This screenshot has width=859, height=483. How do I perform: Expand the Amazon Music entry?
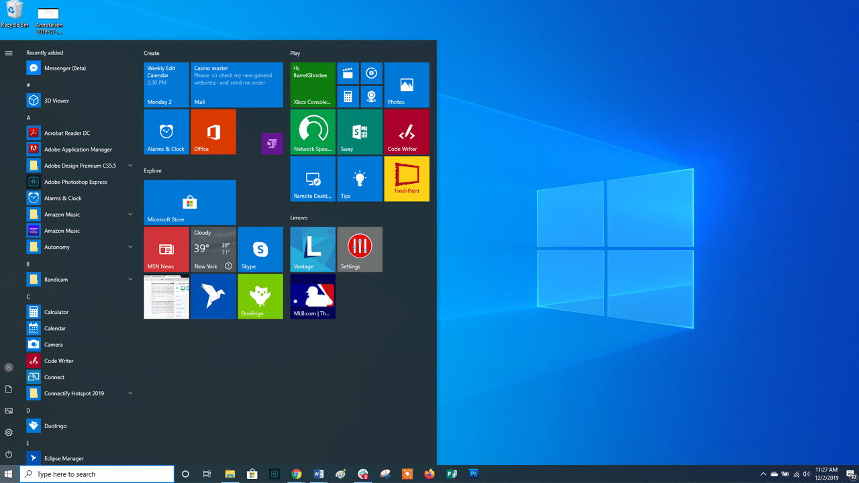pos(130,214)
